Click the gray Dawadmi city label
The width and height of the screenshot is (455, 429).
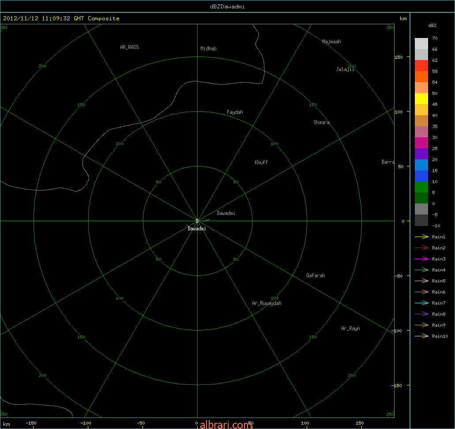[226, 213]
